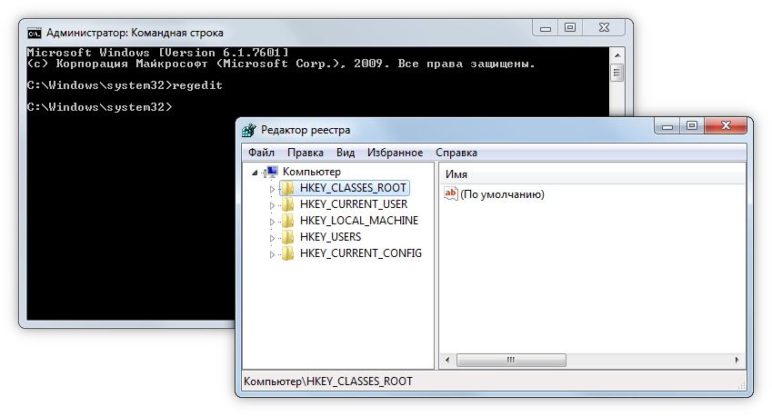772x416 pixels.
Task: Expand the HKEY_CLASSES_ROOT branch arrow
Action: 271,189
